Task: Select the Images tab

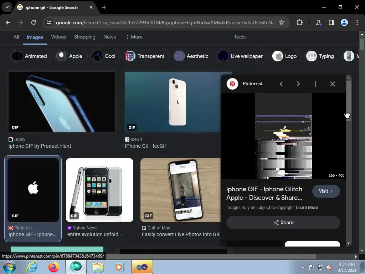Action: (35, 37)
